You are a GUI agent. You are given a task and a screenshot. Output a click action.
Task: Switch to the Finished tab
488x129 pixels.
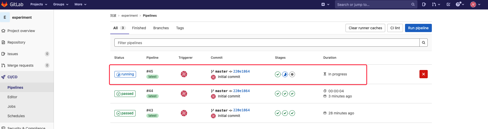coord(139,28)
